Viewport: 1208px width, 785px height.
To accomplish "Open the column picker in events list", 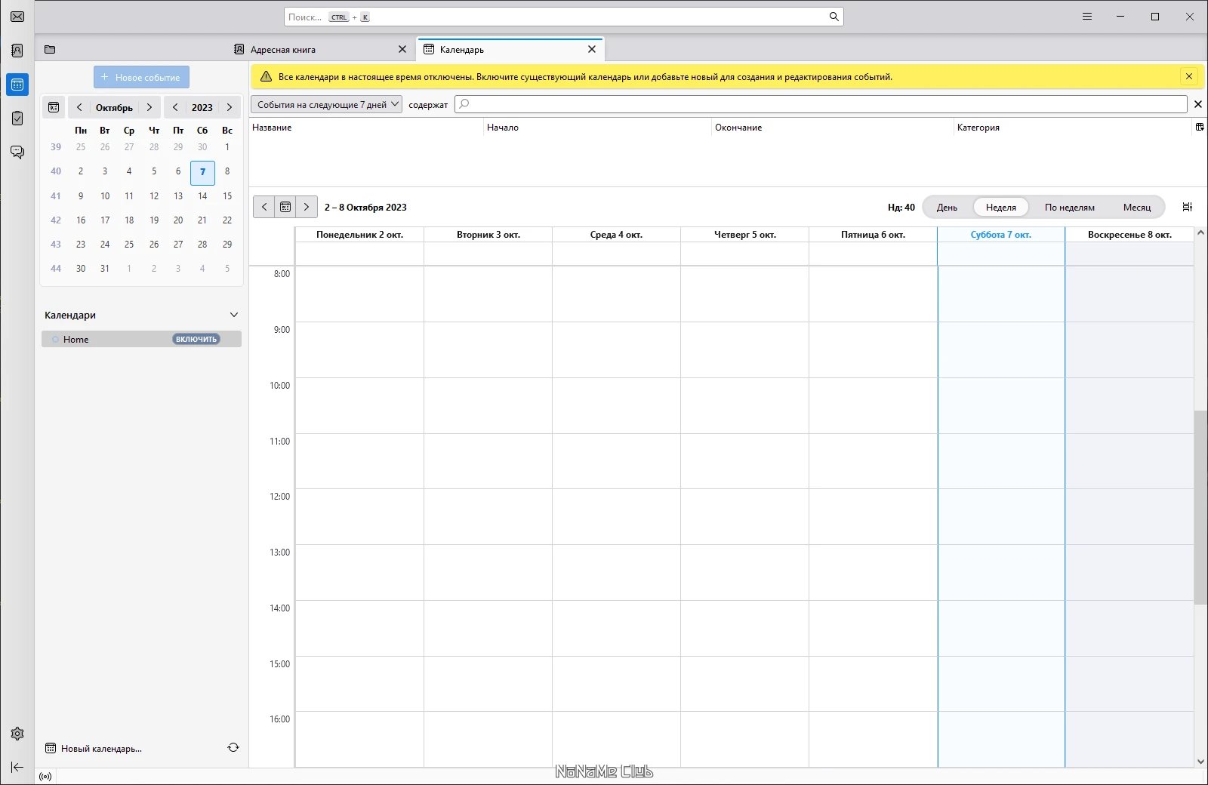I will pos(1200,128).
